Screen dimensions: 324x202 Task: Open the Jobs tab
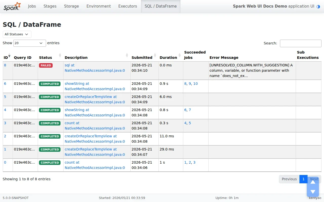pos(32,6)
